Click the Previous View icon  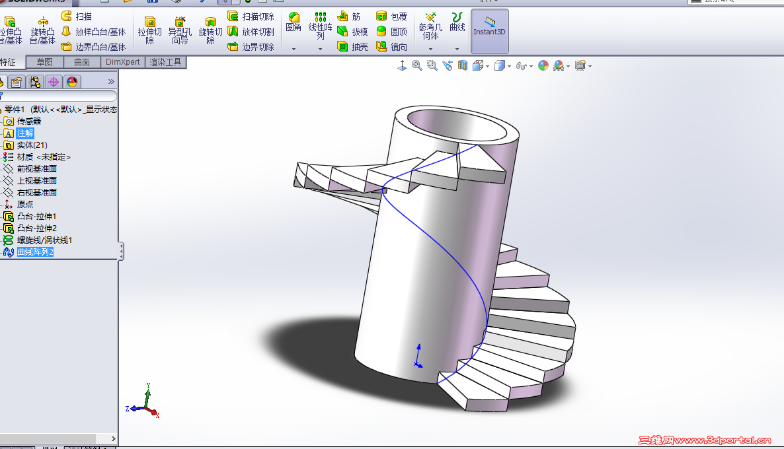tap(448, 65)
